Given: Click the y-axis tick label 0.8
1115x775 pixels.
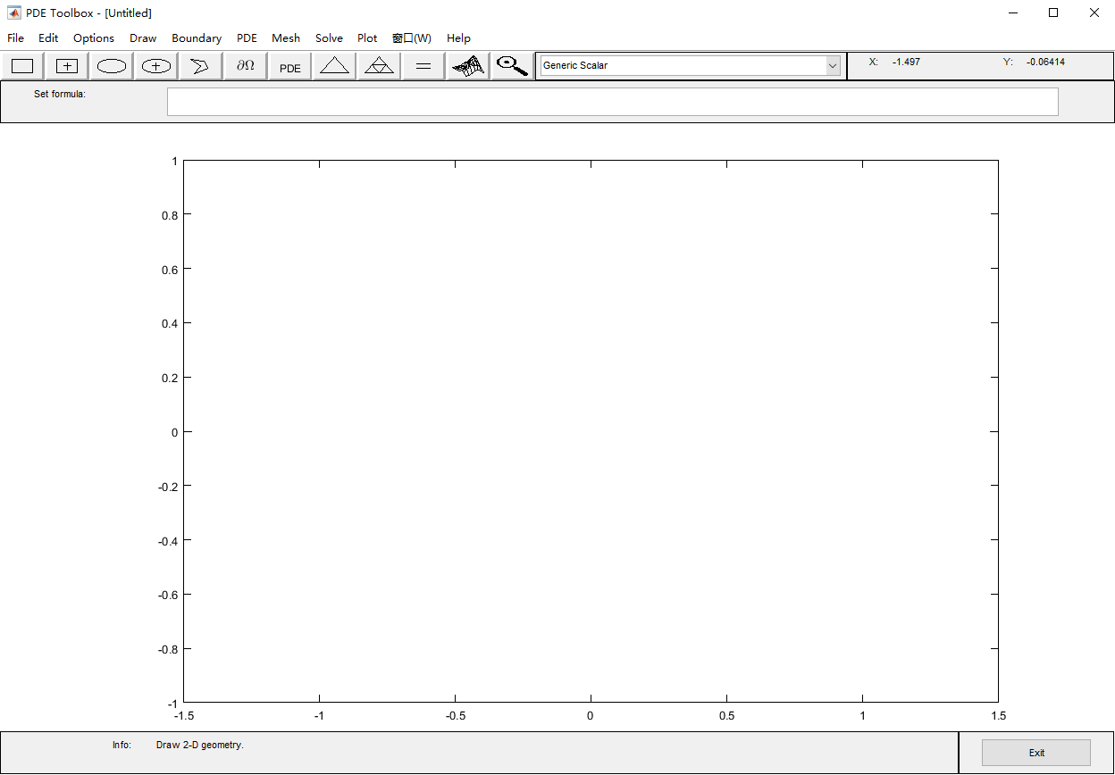Looking at the screenshot, I should pyautogui.click(x=170, y=215).
